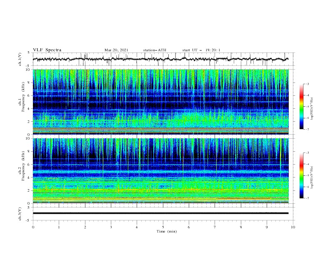
Task: Click the ch.1 frequency axis tick "6"
Action: point(29,95)
